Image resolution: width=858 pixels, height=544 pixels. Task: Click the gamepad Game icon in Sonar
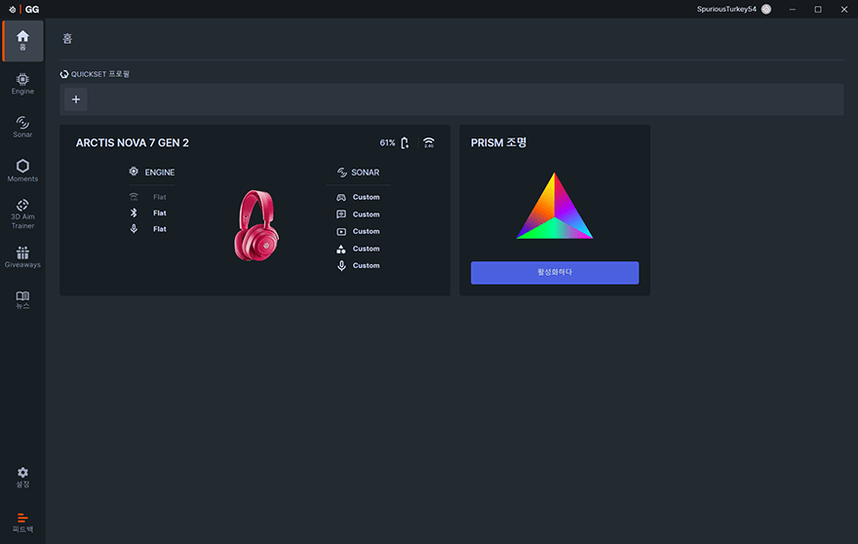point(341,197)
